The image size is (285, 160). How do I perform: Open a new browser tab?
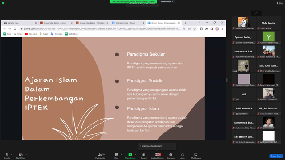point(185,23)
